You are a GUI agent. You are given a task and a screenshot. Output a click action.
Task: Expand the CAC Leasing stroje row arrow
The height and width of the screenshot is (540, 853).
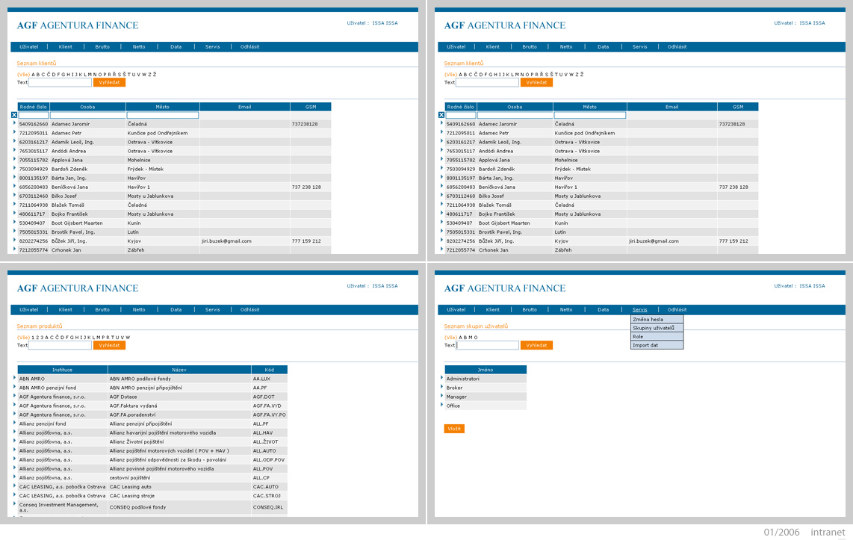coord(15,494)
